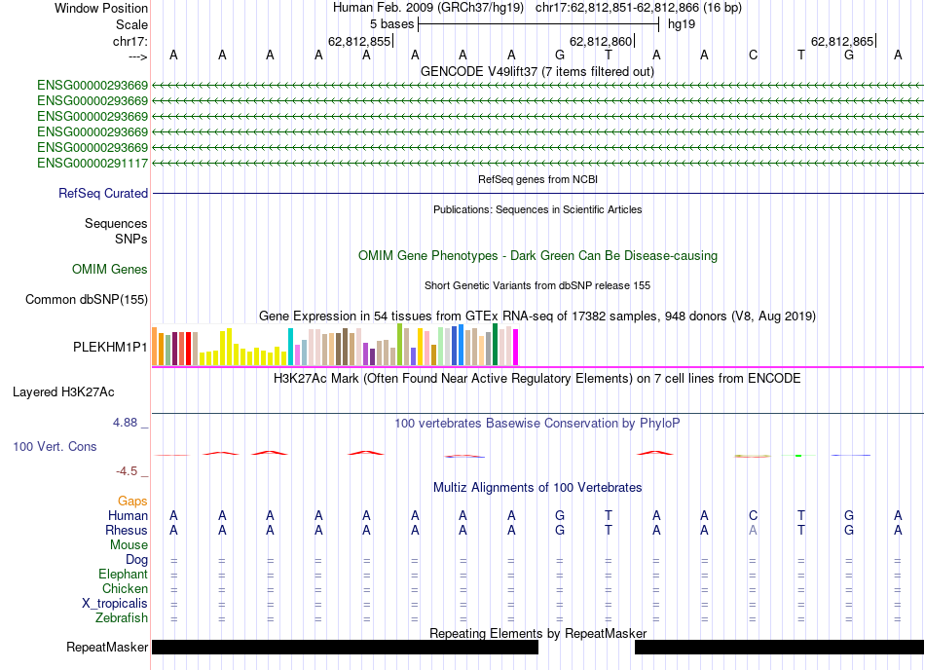
Task: Click the Rhesus species label
Action: [127, 530]
